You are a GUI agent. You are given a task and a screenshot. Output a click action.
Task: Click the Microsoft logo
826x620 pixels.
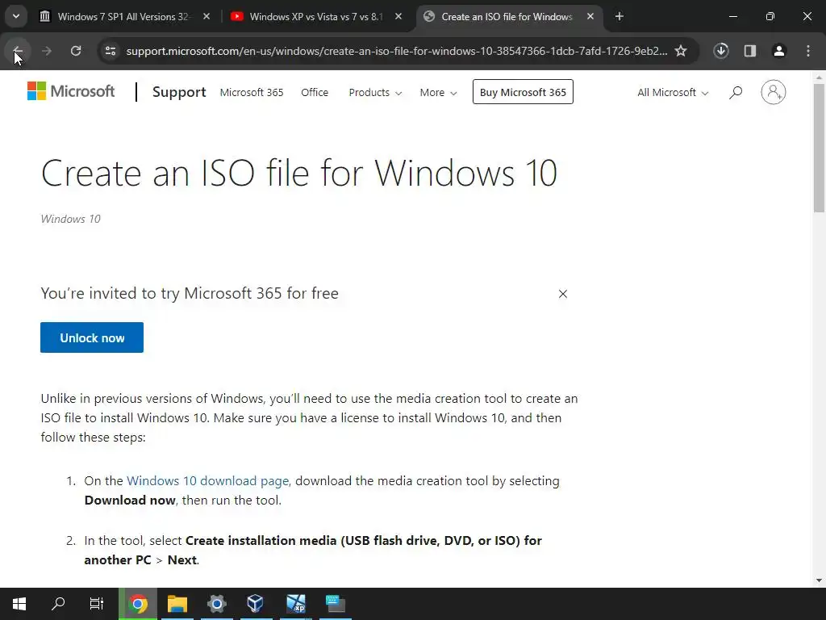click(71, 91)
